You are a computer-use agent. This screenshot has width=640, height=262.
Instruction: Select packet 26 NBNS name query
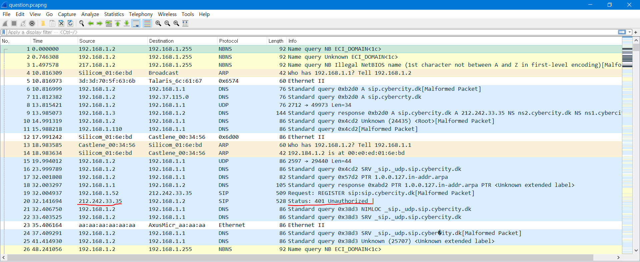[311, 249]
